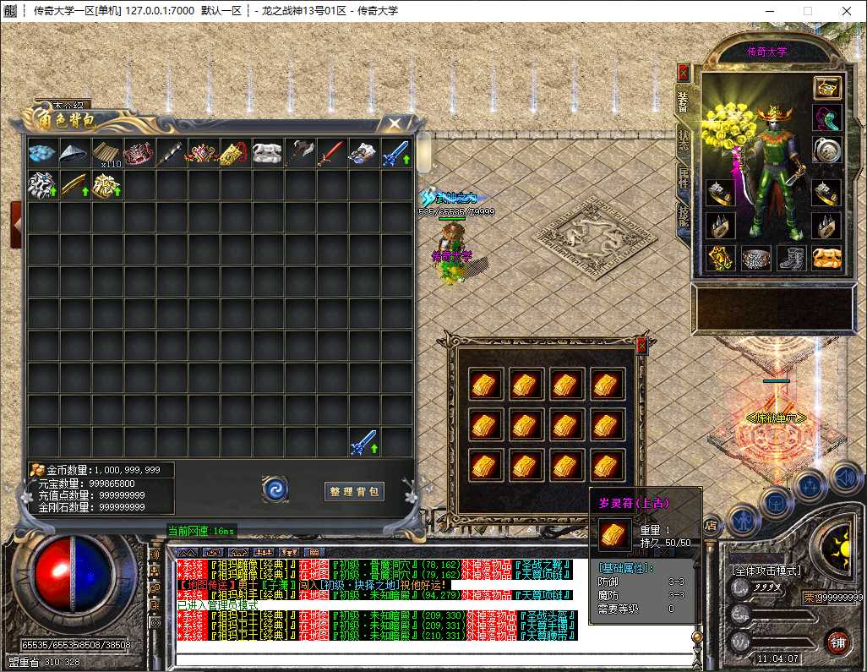The height and width of the screenshot is (672, 867).
Task: Toggle the 全体攻击模式 attack mode label
Action: tap(766, 571)
